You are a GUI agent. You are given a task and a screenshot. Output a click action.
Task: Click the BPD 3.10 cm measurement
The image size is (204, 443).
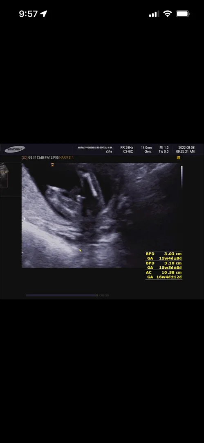[x=164, y=263]
